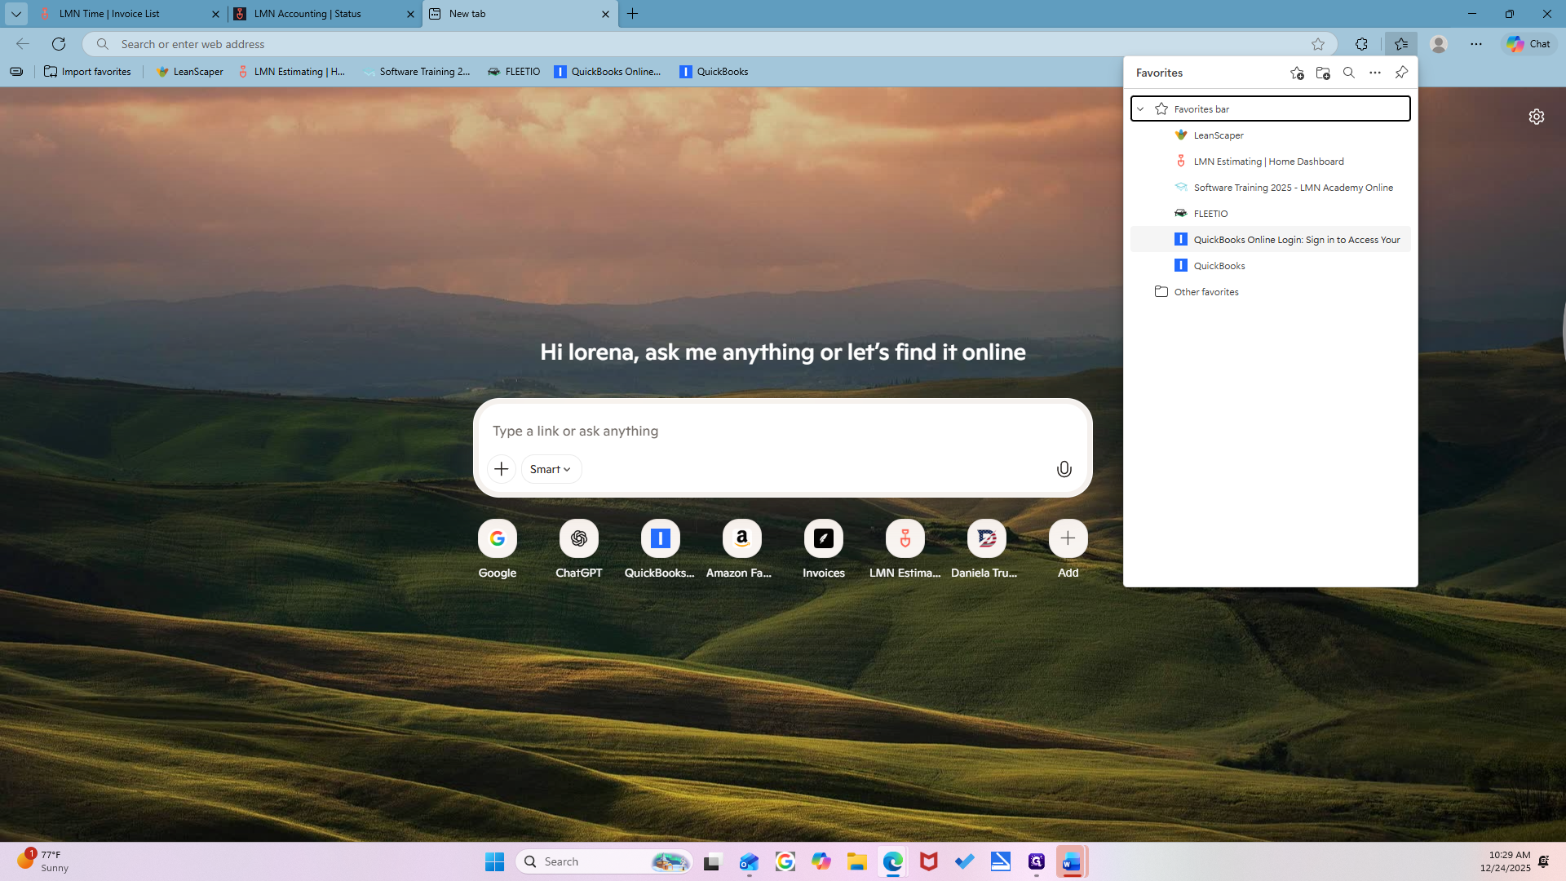The height and width of the screenshot is (881, 1566).
Task: Open the Smart mode dropdown
Action: (x=551, y=469)
